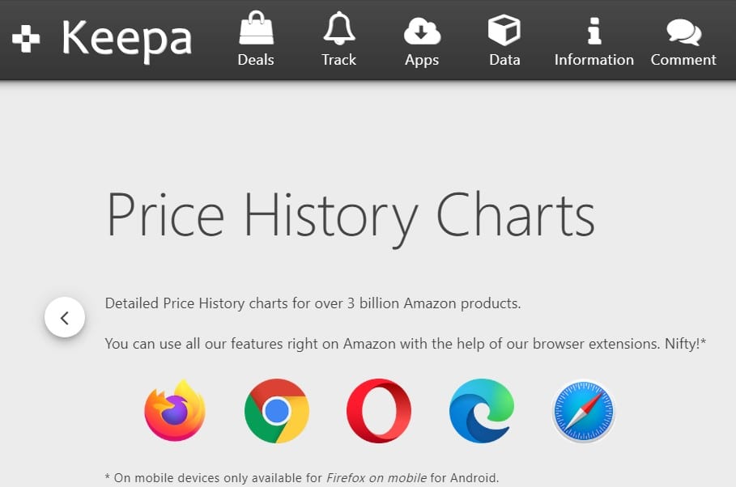Choose the Opera browser extension icon
736x487 pixels.
pos(379,411)
